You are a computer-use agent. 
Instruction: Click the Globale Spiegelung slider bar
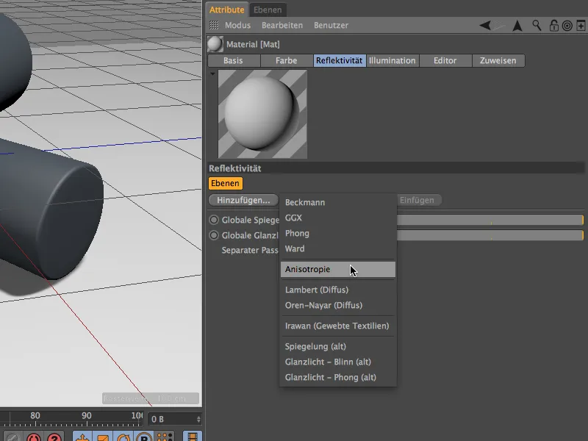click(490, 220)
